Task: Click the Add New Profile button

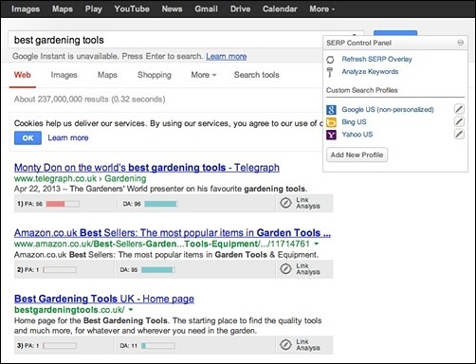Action: click(x=357, y=155)
